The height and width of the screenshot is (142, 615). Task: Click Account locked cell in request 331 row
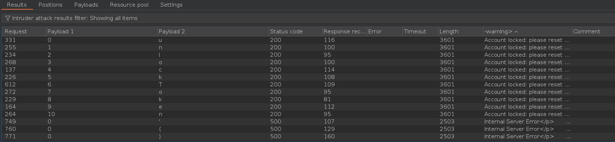click(527, 40)
